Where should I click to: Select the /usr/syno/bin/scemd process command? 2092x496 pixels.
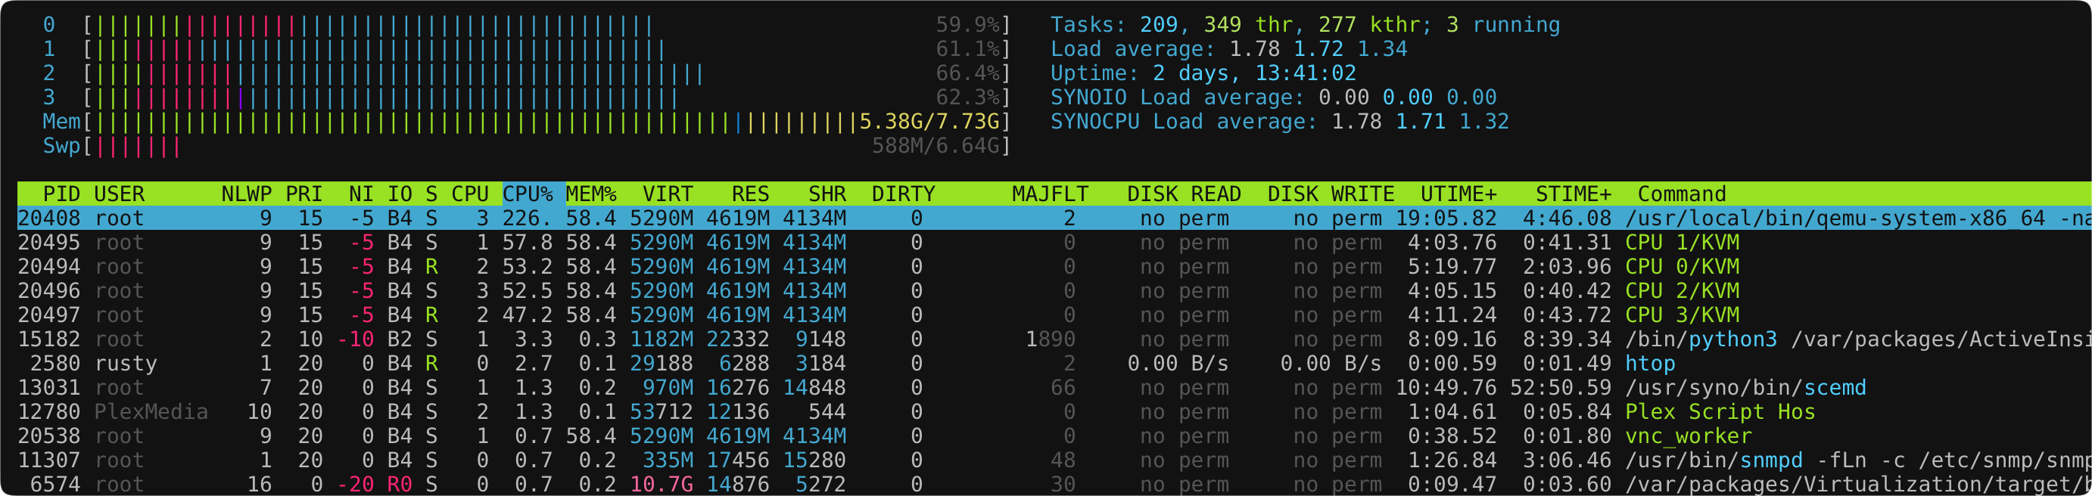1745,388
